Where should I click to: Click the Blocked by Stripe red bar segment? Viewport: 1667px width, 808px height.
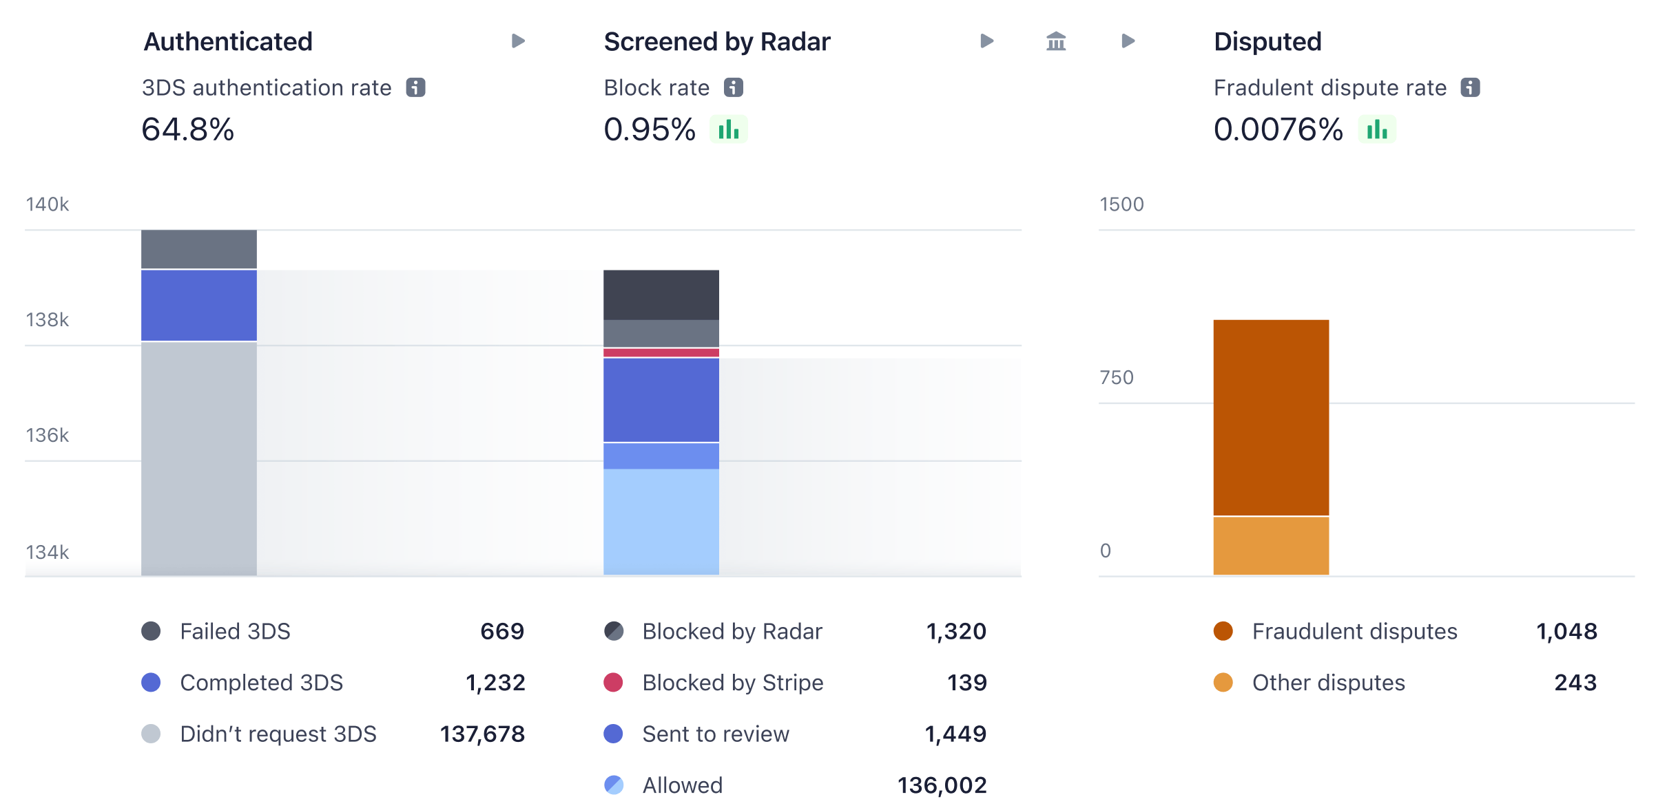(x=661, y=352)
